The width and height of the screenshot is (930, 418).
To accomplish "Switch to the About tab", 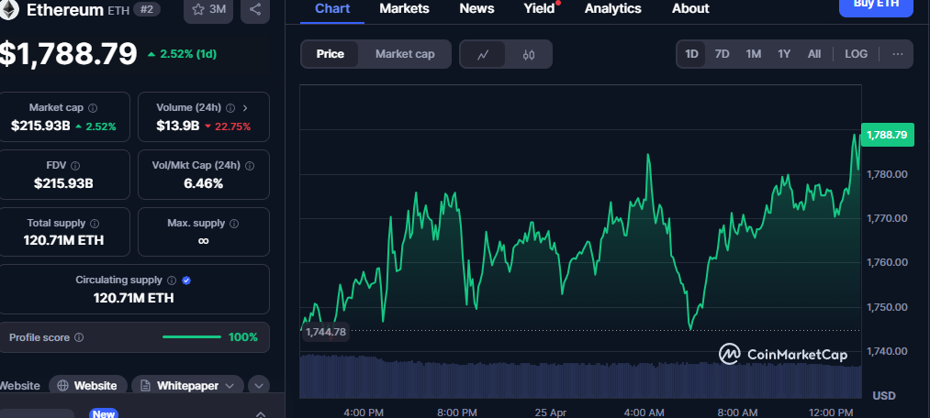I will click(x=690, y=8).
